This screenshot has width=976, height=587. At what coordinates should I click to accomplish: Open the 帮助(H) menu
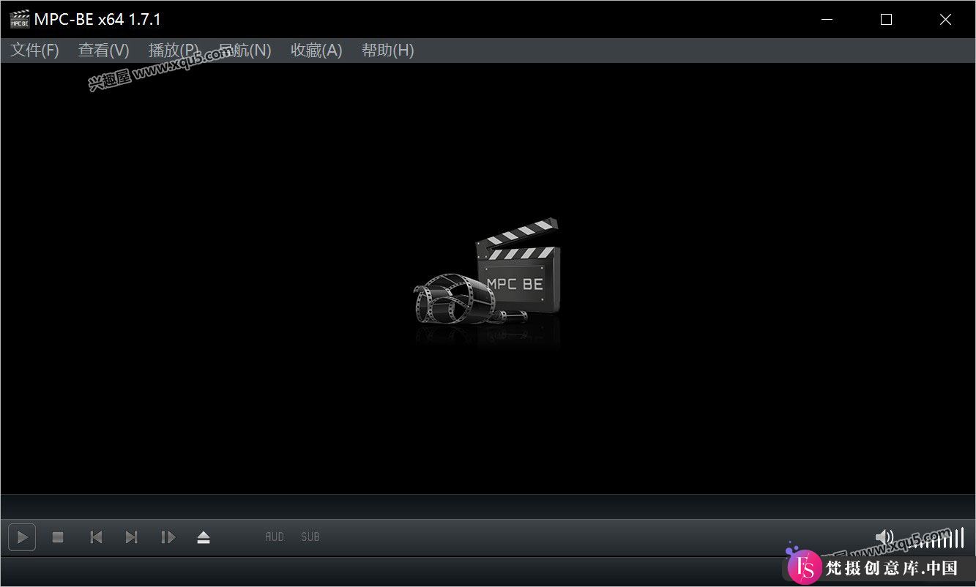(387, 51)
